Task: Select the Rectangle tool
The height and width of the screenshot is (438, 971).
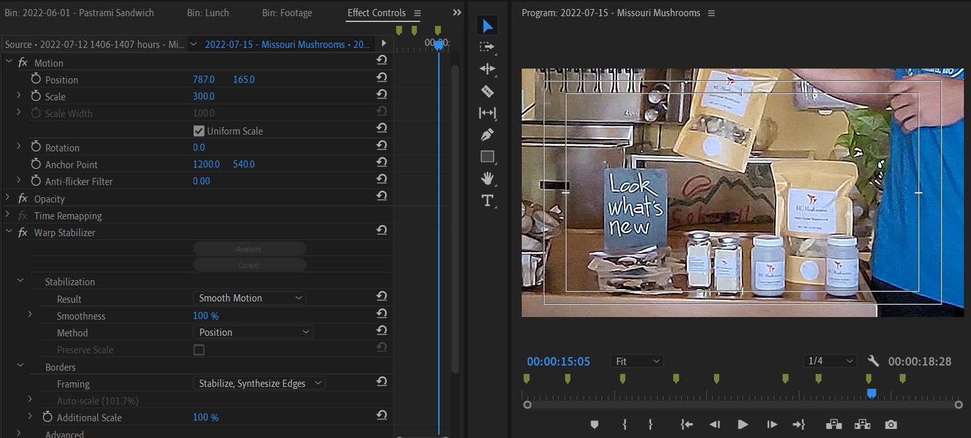Action: coord(487,157)
